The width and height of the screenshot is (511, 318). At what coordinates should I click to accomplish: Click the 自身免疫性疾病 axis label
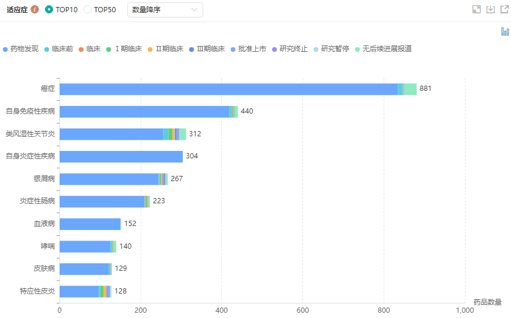point(30,111)
